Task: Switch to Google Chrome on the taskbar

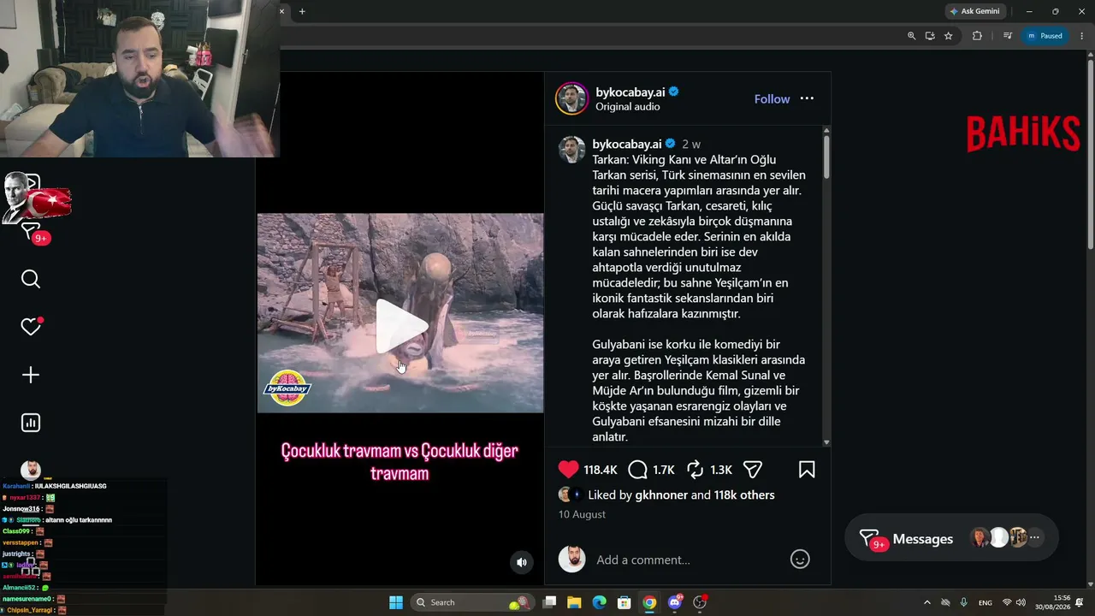Action: click(649, 602)
